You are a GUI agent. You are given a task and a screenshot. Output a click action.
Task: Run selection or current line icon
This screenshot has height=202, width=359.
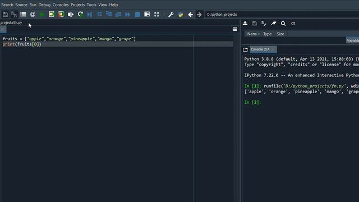[x=71, y=15]
